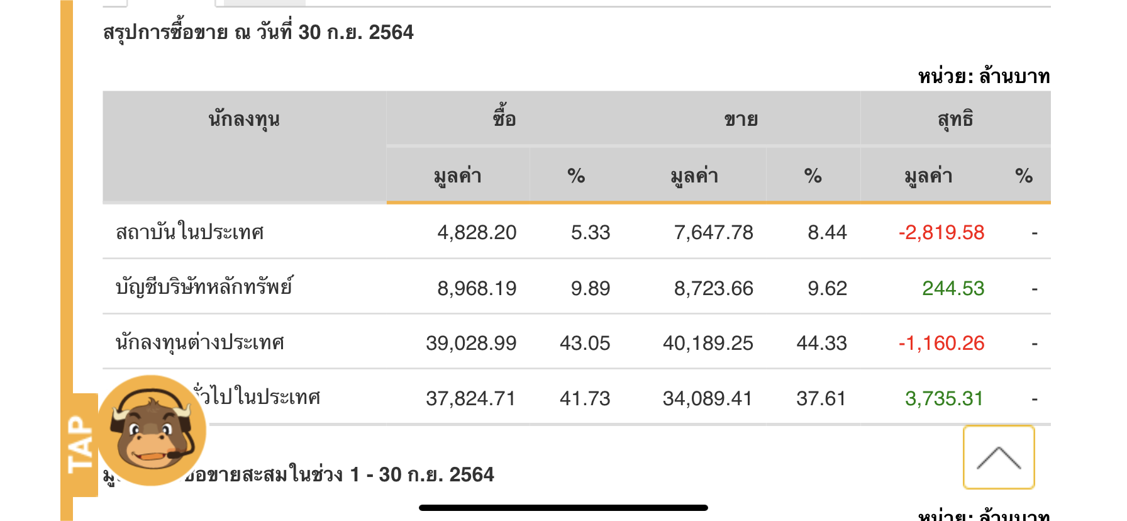Tap the red net value -1,160.26
The height and width of the screenshot is (521, 1127).
click(941, 343)
